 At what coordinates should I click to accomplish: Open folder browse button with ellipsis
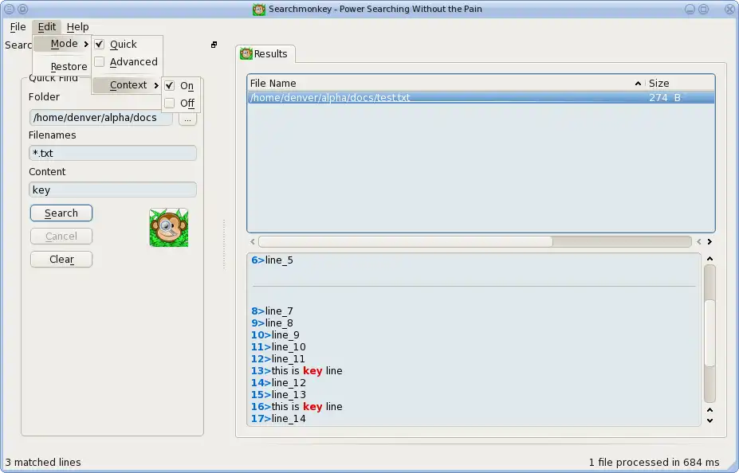point(187,118)
